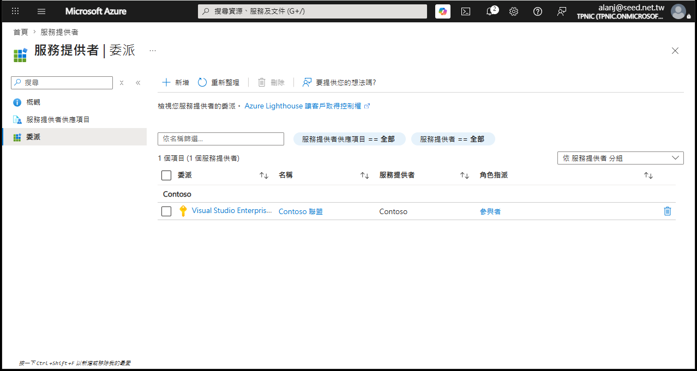Open the help question mark icon
This screenshot has height=371, width=697.
pyautogui.click(x=538, y=11)
